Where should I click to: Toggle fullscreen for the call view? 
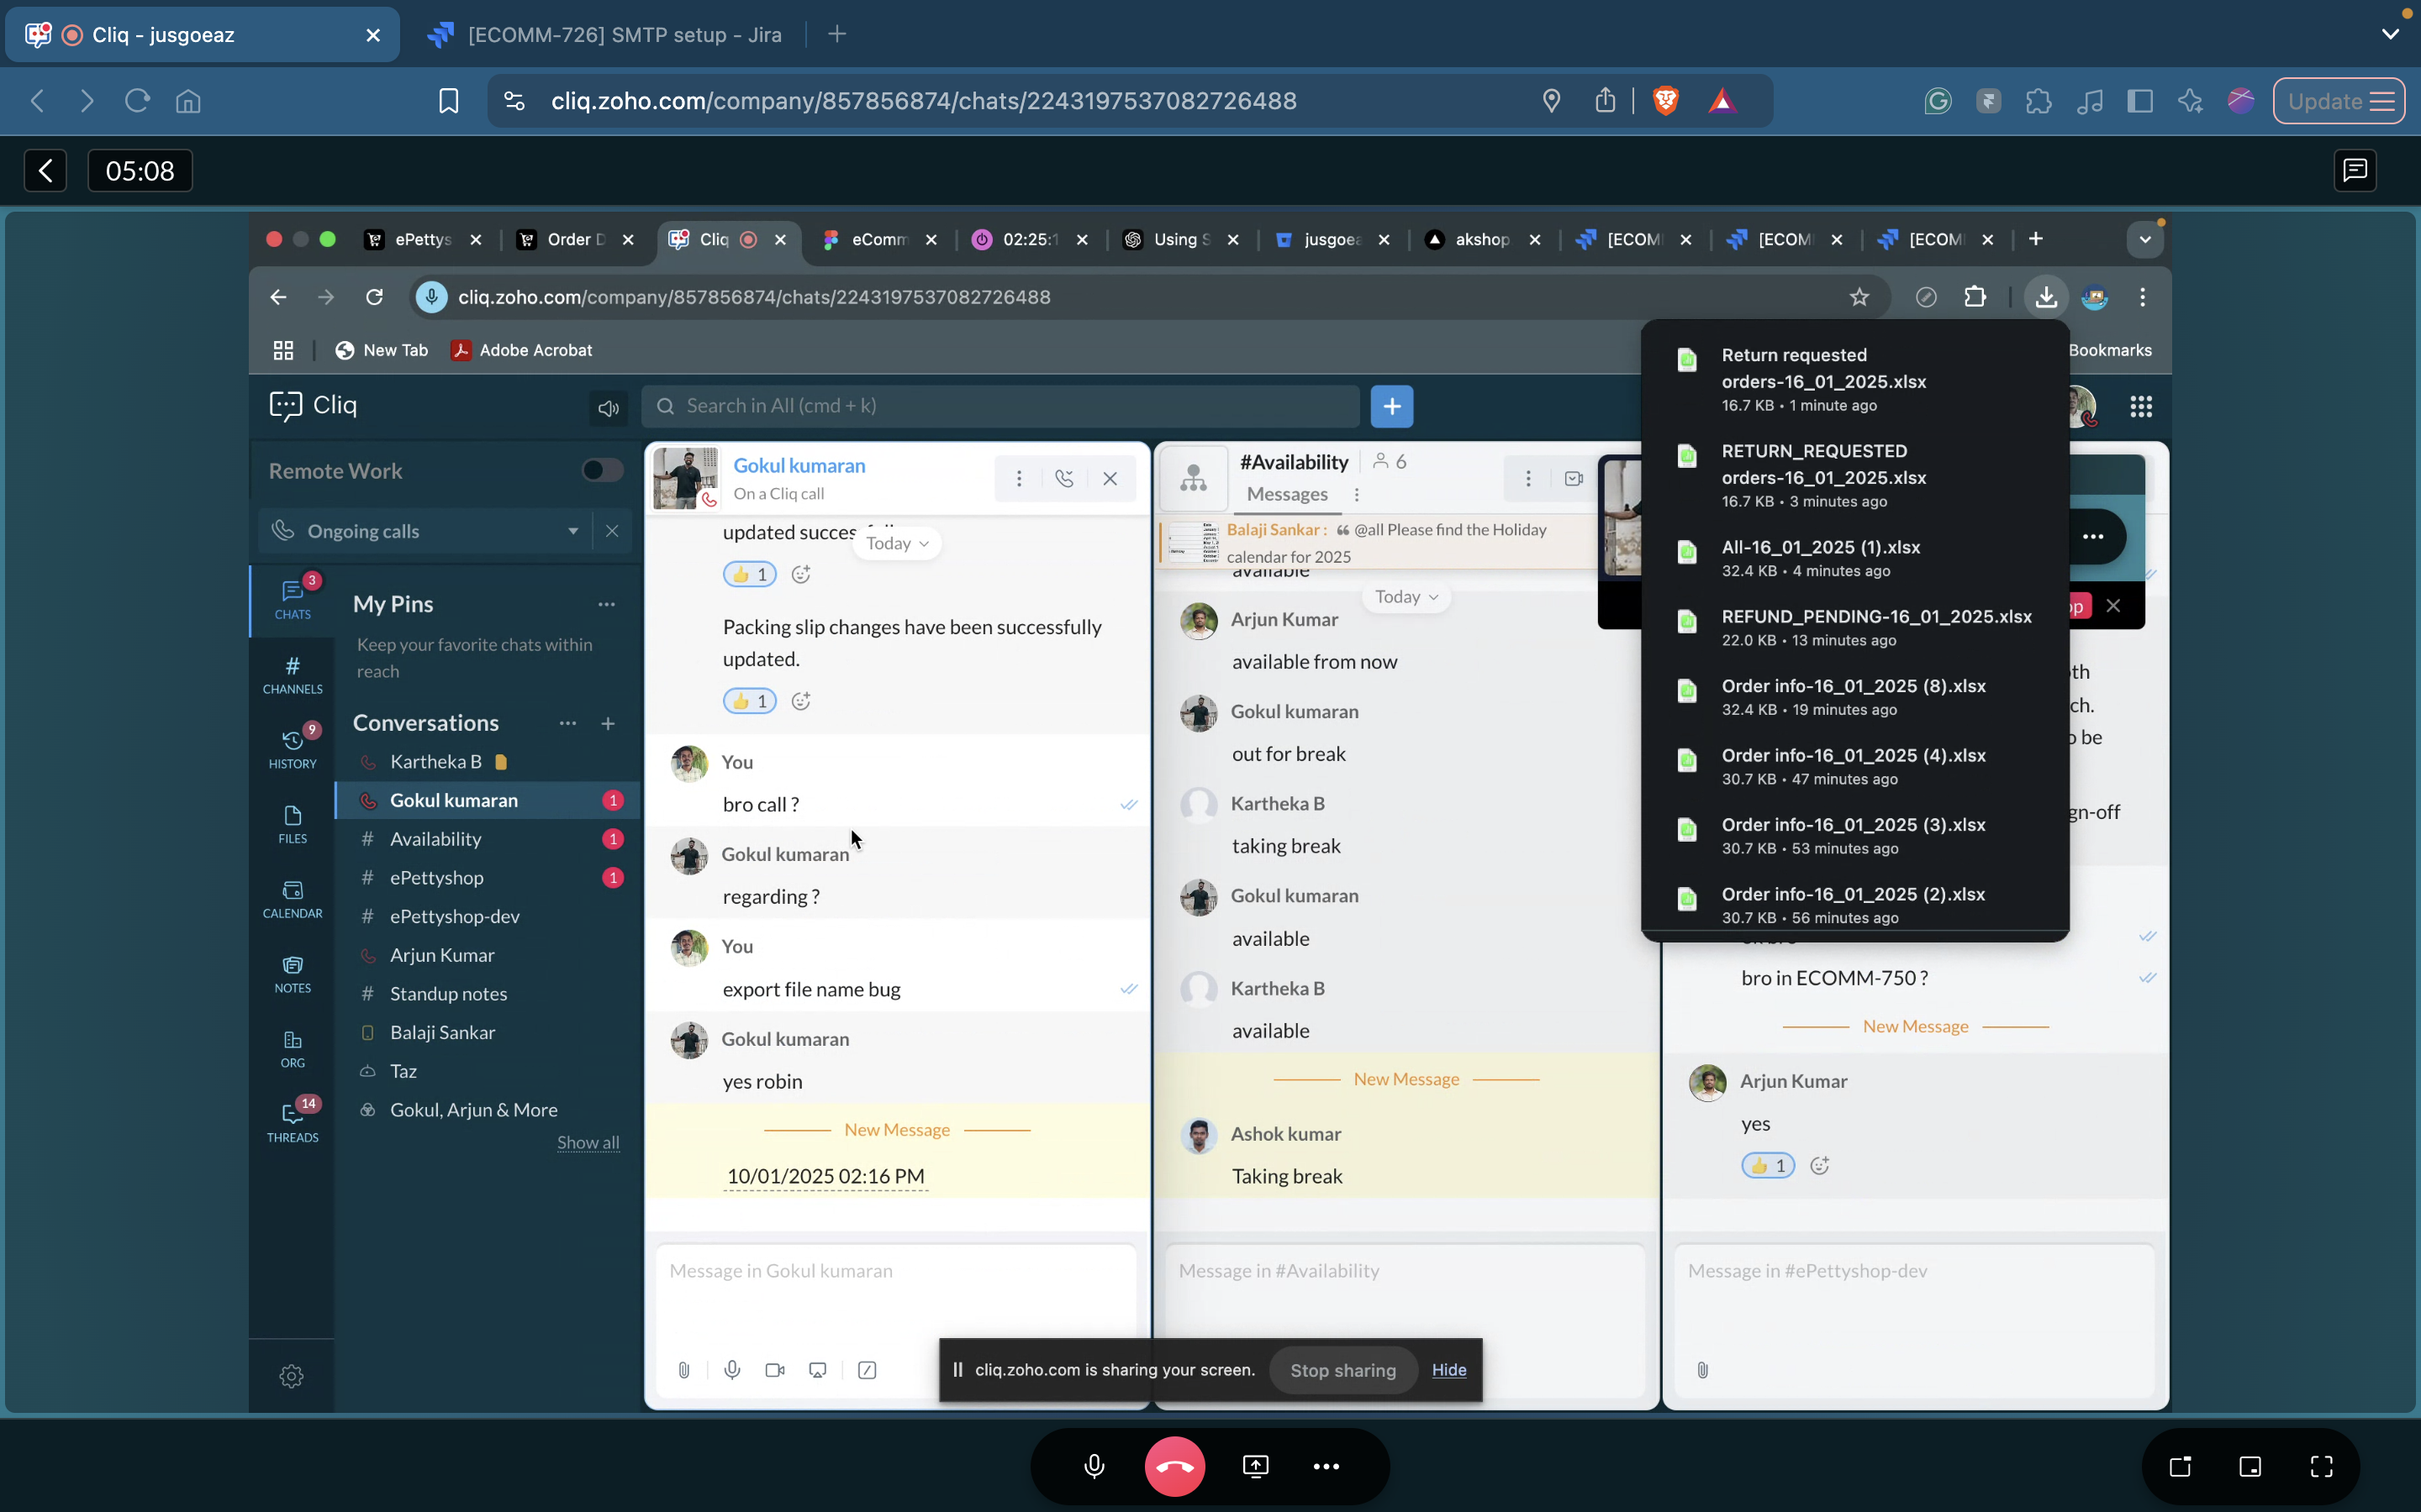pyautogui.click(x=2321, y=1466)
